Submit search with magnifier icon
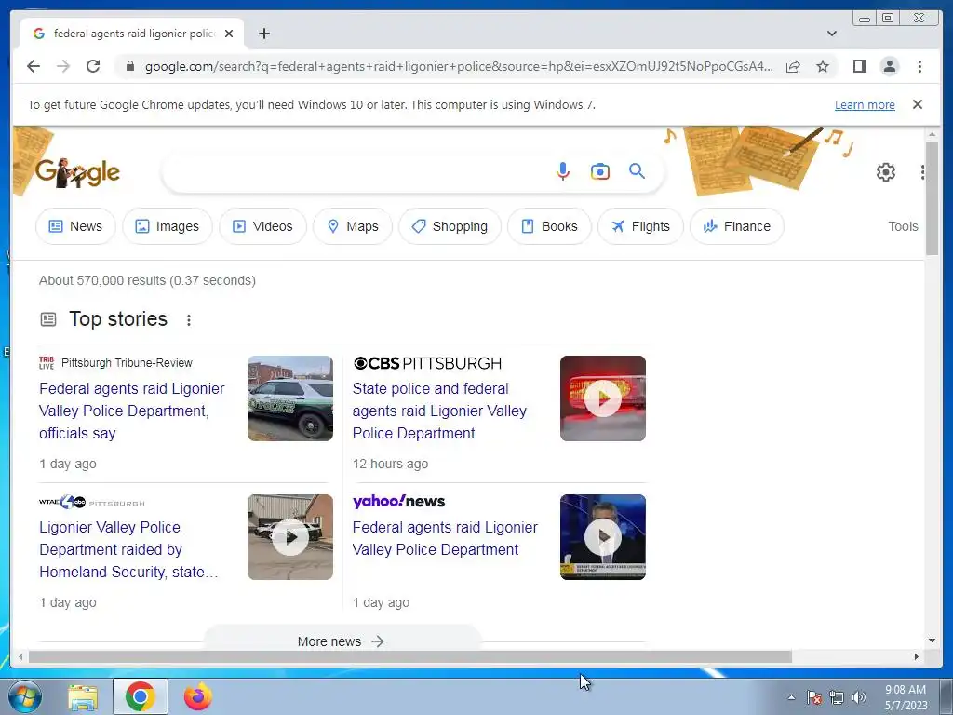Viewport: 953px width, 715px height. click(x=637, y=171)
